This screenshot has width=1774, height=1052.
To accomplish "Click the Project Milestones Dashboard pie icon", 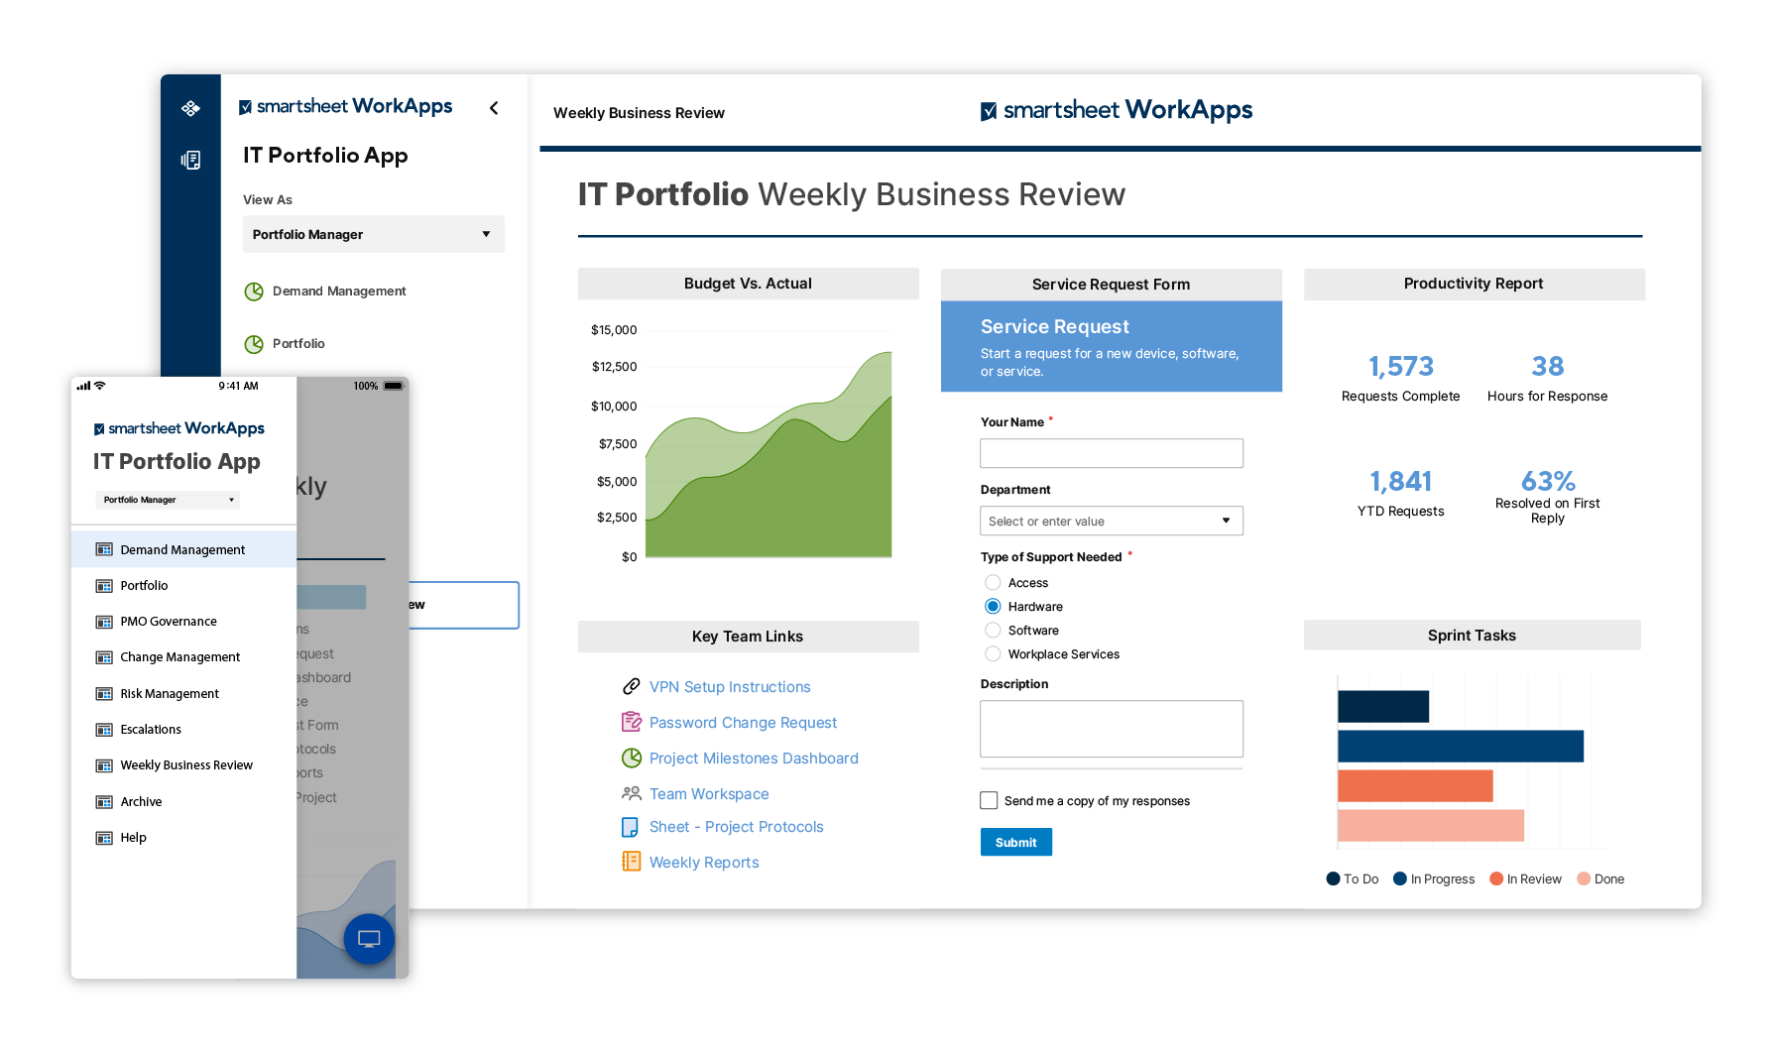I will (631, 759).
